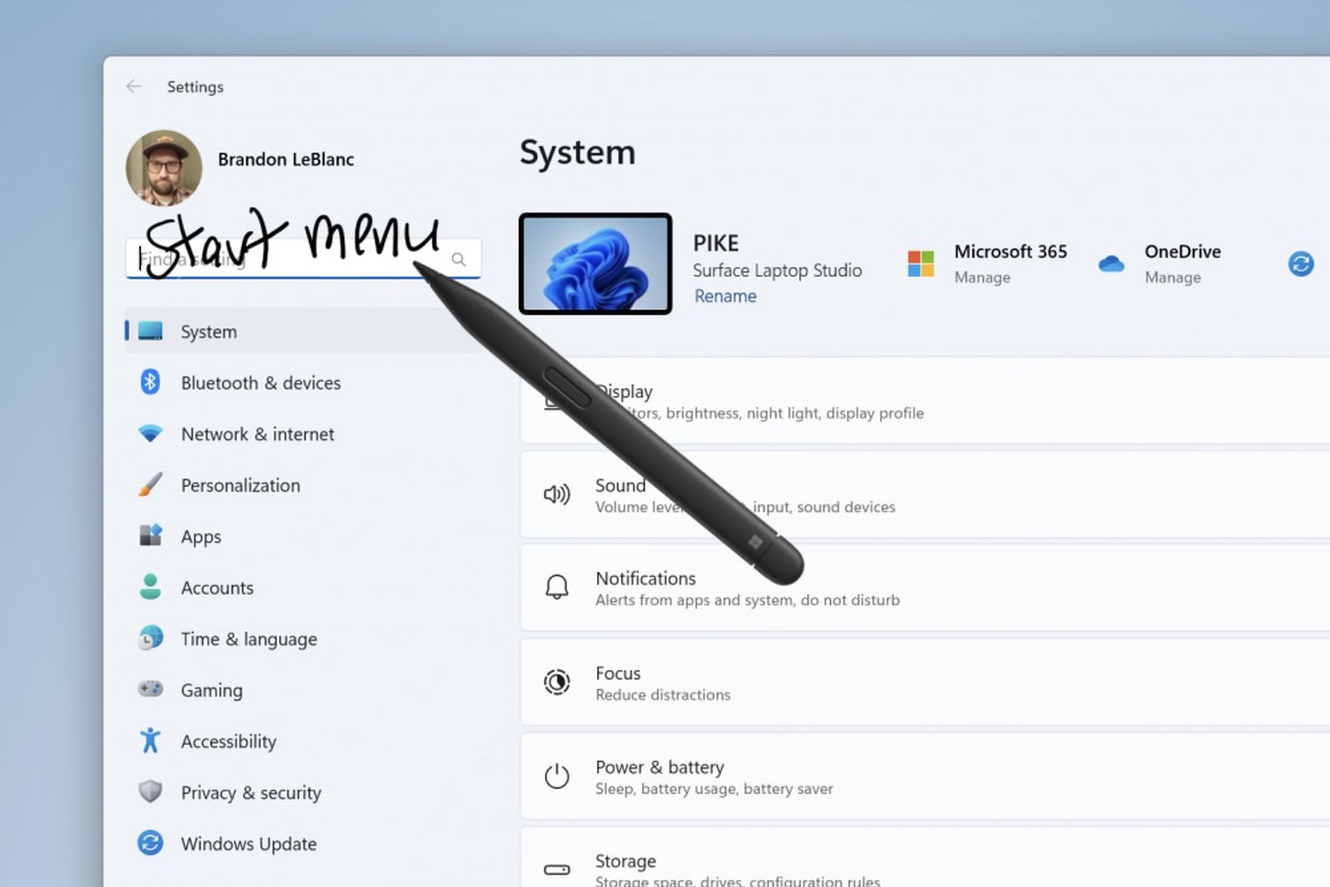Select the Accounts menu item
1330x887 pixels.
click(x=216, y=587)
